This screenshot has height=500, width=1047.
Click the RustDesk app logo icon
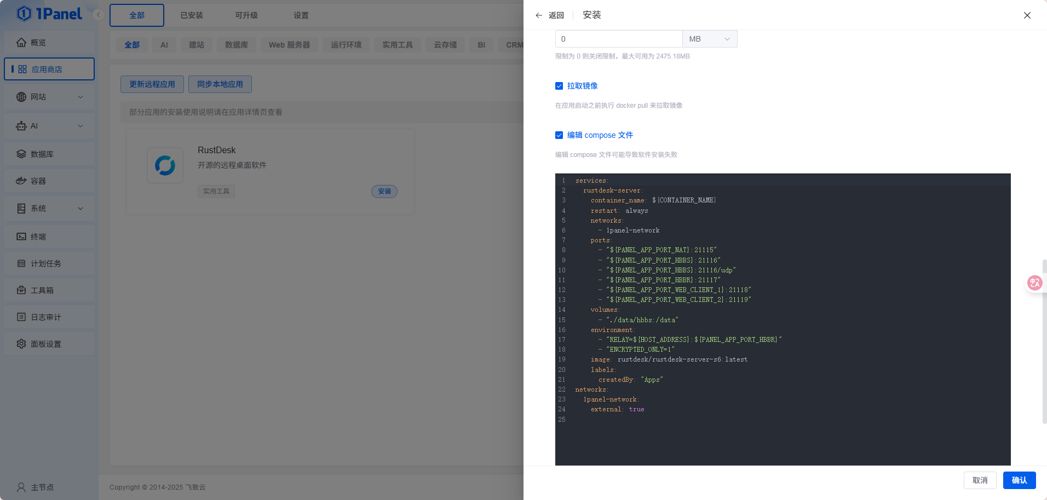click(x=165, y=165)
